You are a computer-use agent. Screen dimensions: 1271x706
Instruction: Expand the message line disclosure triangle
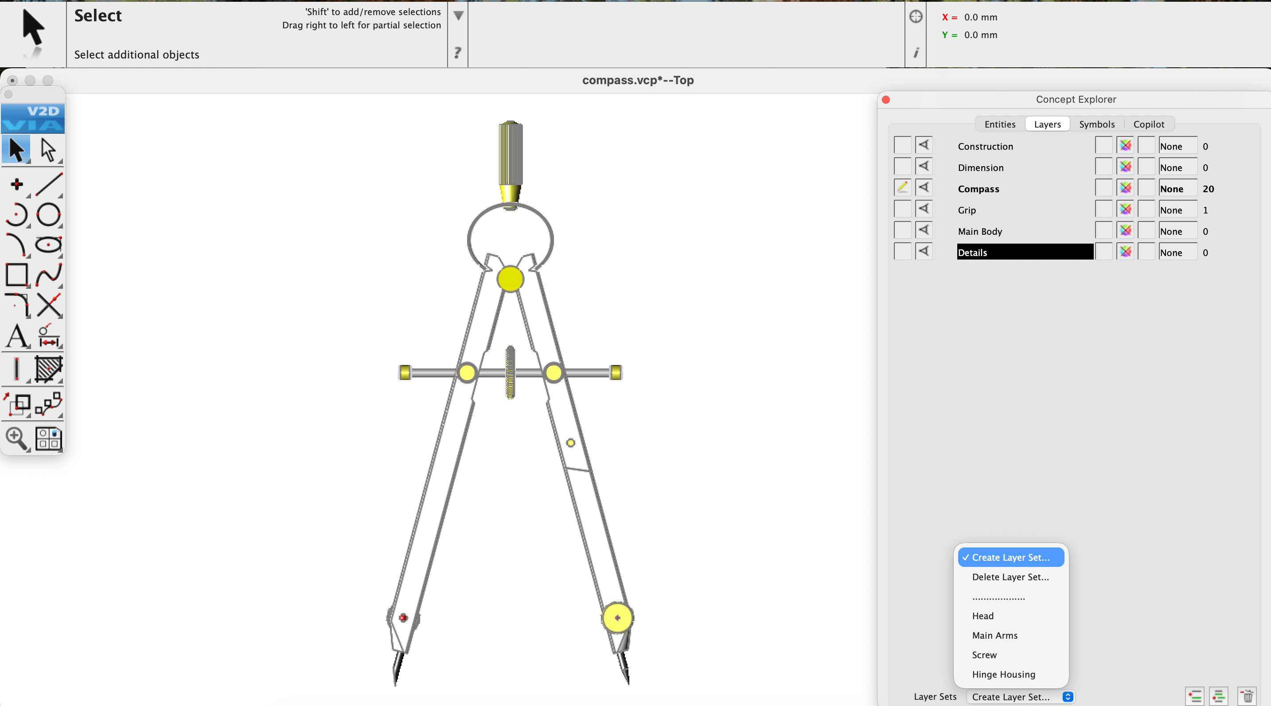(458, 16)
